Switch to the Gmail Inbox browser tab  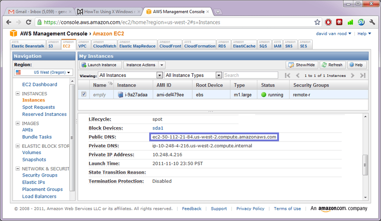[40, 12]
